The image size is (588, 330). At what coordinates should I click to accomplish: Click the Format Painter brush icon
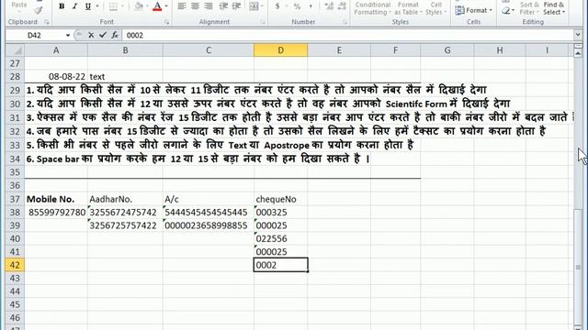pos(39,10)
